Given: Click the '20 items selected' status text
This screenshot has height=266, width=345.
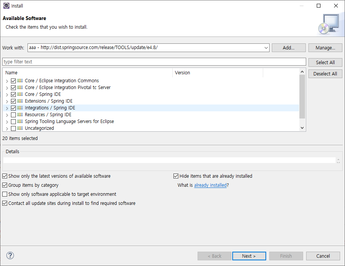Looking at the screenshot, I should (x=20, y=138).
